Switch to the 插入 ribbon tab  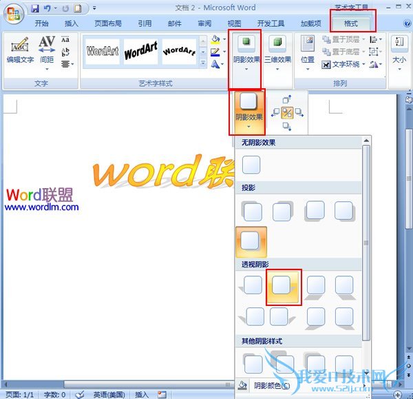click(x=72, y=23)
